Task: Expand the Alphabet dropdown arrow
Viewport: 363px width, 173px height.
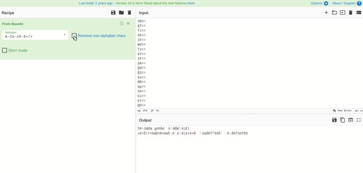Action: [x=65, y=35]
